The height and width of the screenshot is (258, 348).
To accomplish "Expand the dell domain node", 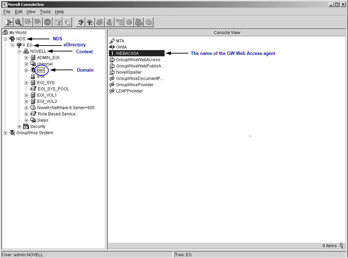I will tap(26, 70).
